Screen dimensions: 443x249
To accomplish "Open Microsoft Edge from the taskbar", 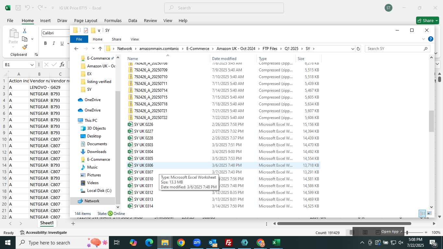I will [149, 243].
